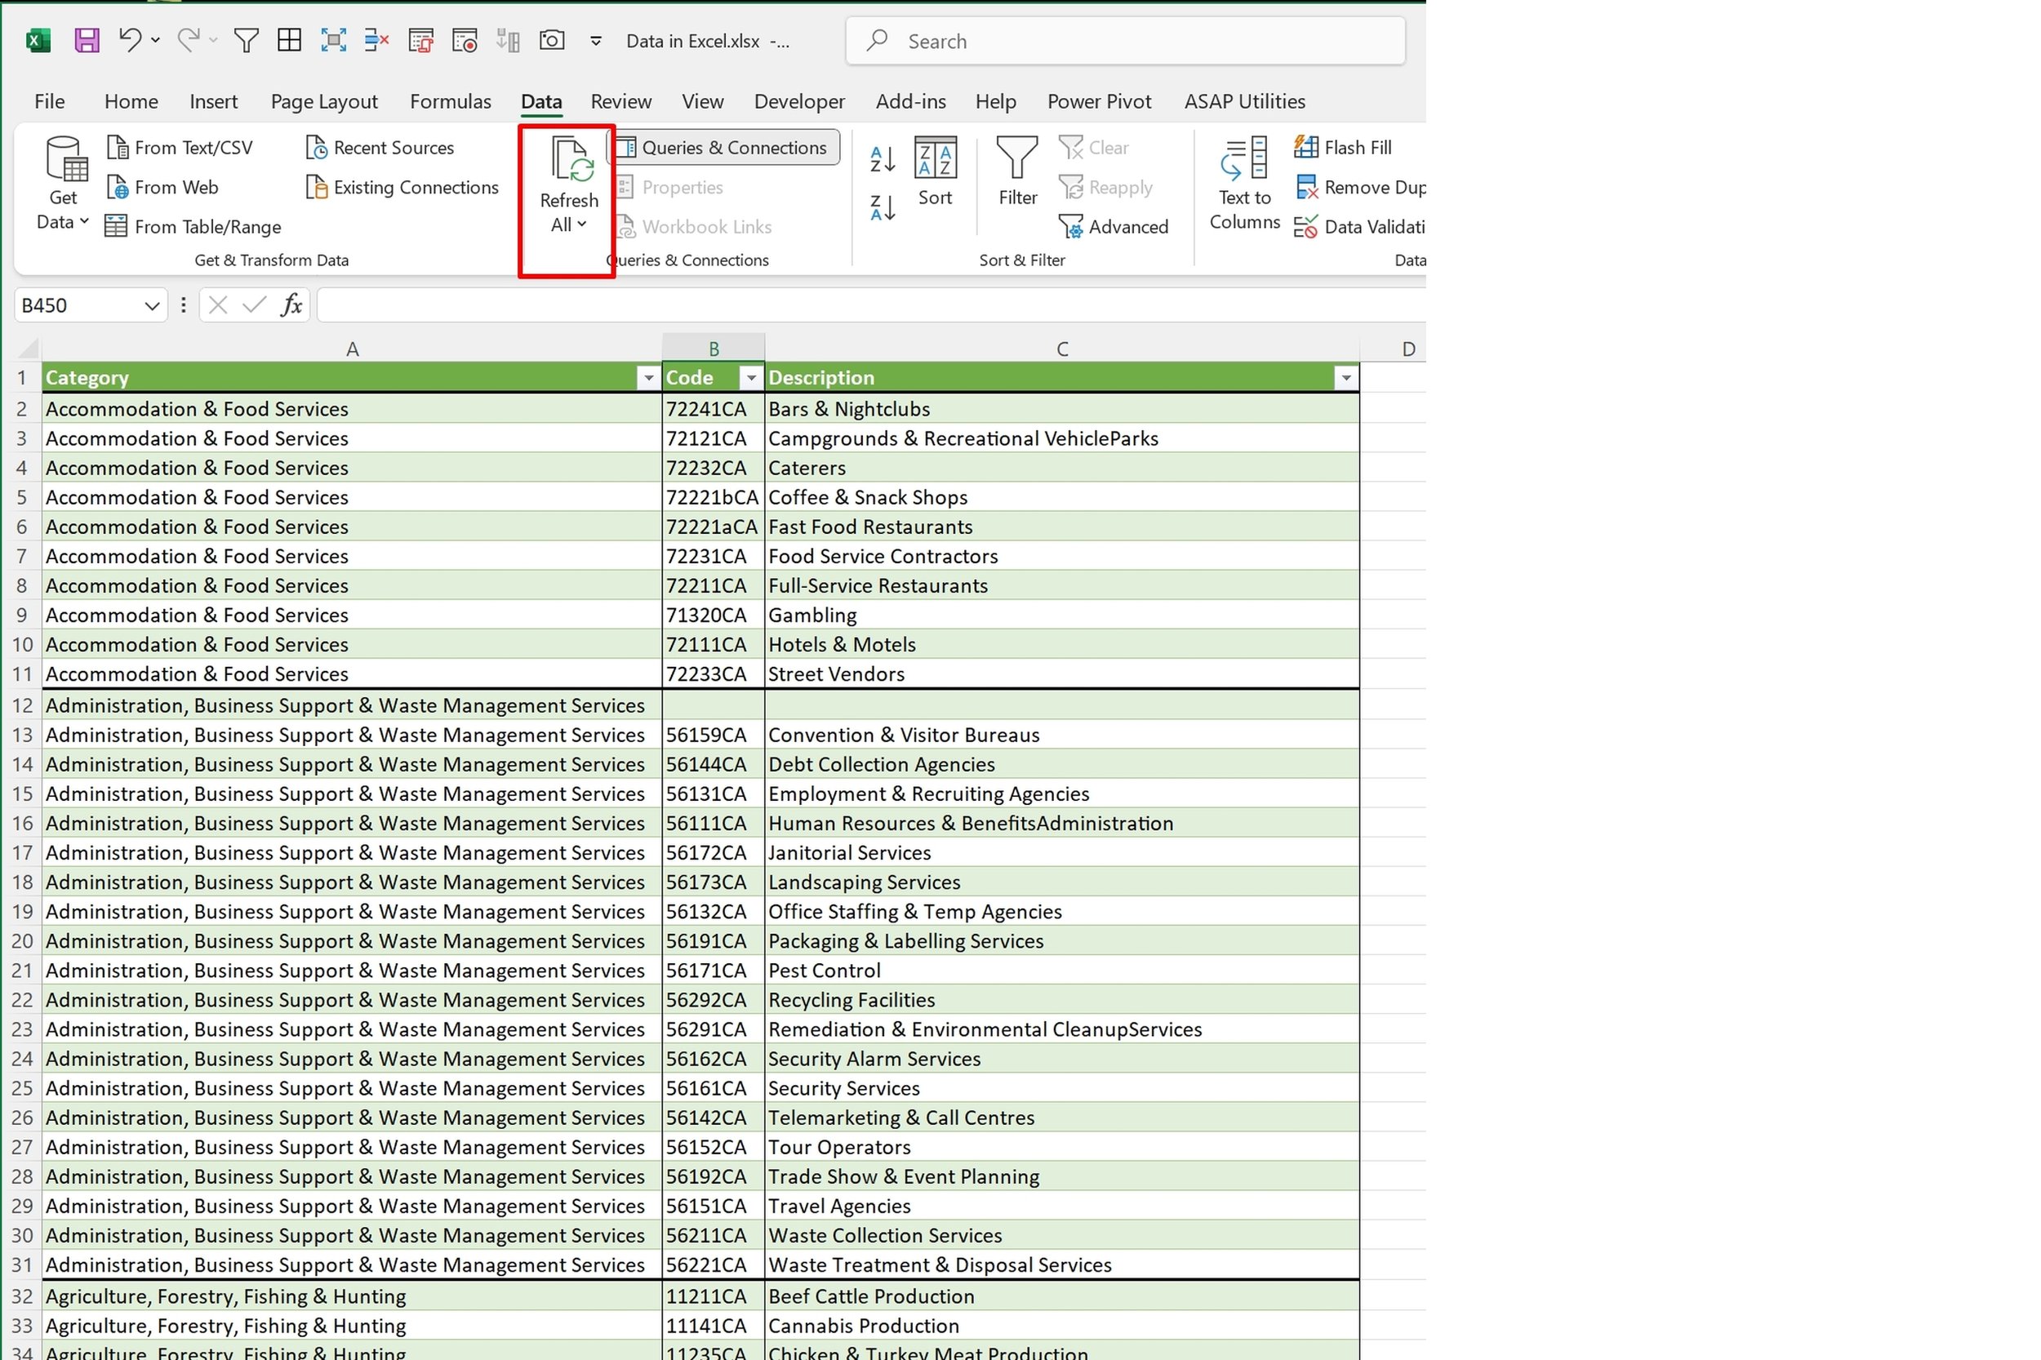Expand the Name Box dropdown arrow
2041x1360 pixels.
[x=152, y=305]
